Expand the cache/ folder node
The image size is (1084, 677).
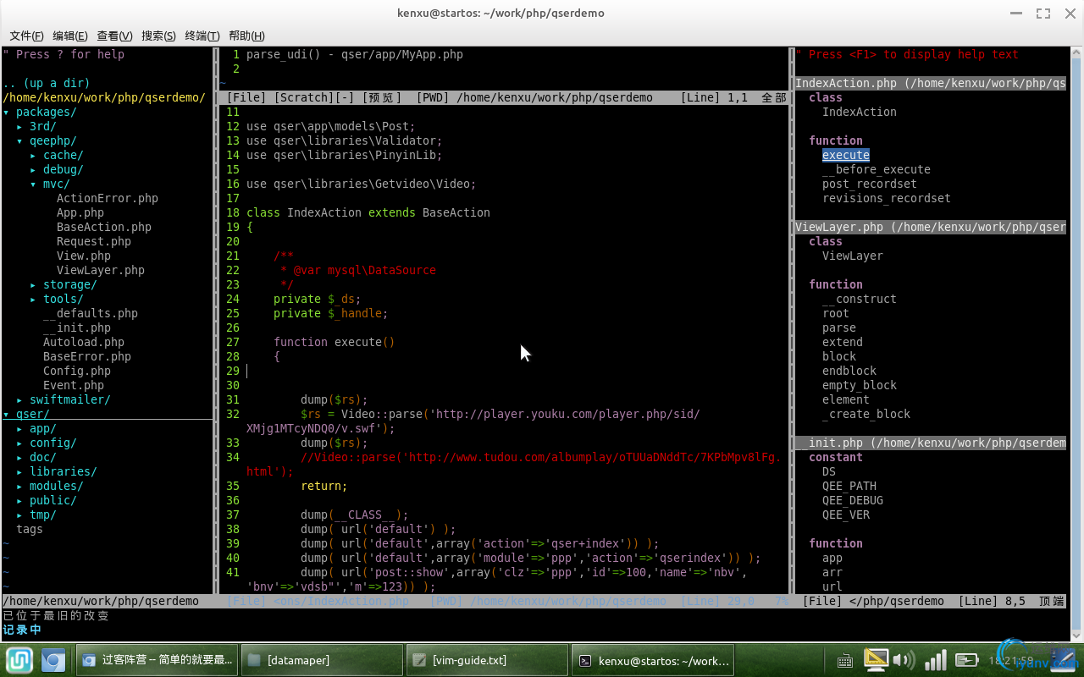point(57,155)
